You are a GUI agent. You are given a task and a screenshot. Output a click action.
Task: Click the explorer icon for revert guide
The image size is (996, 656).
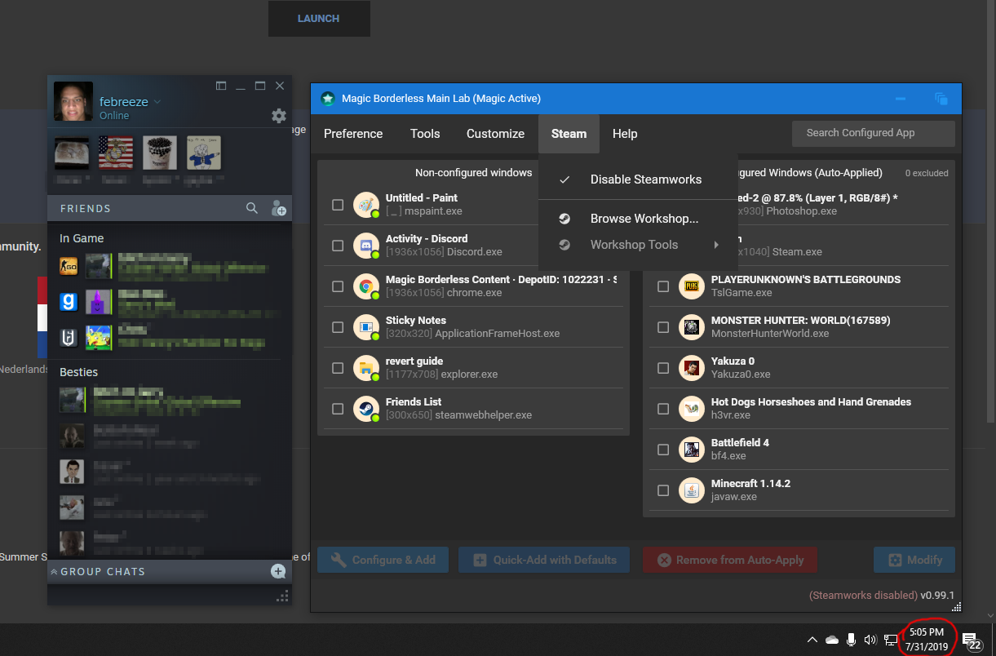366,368
